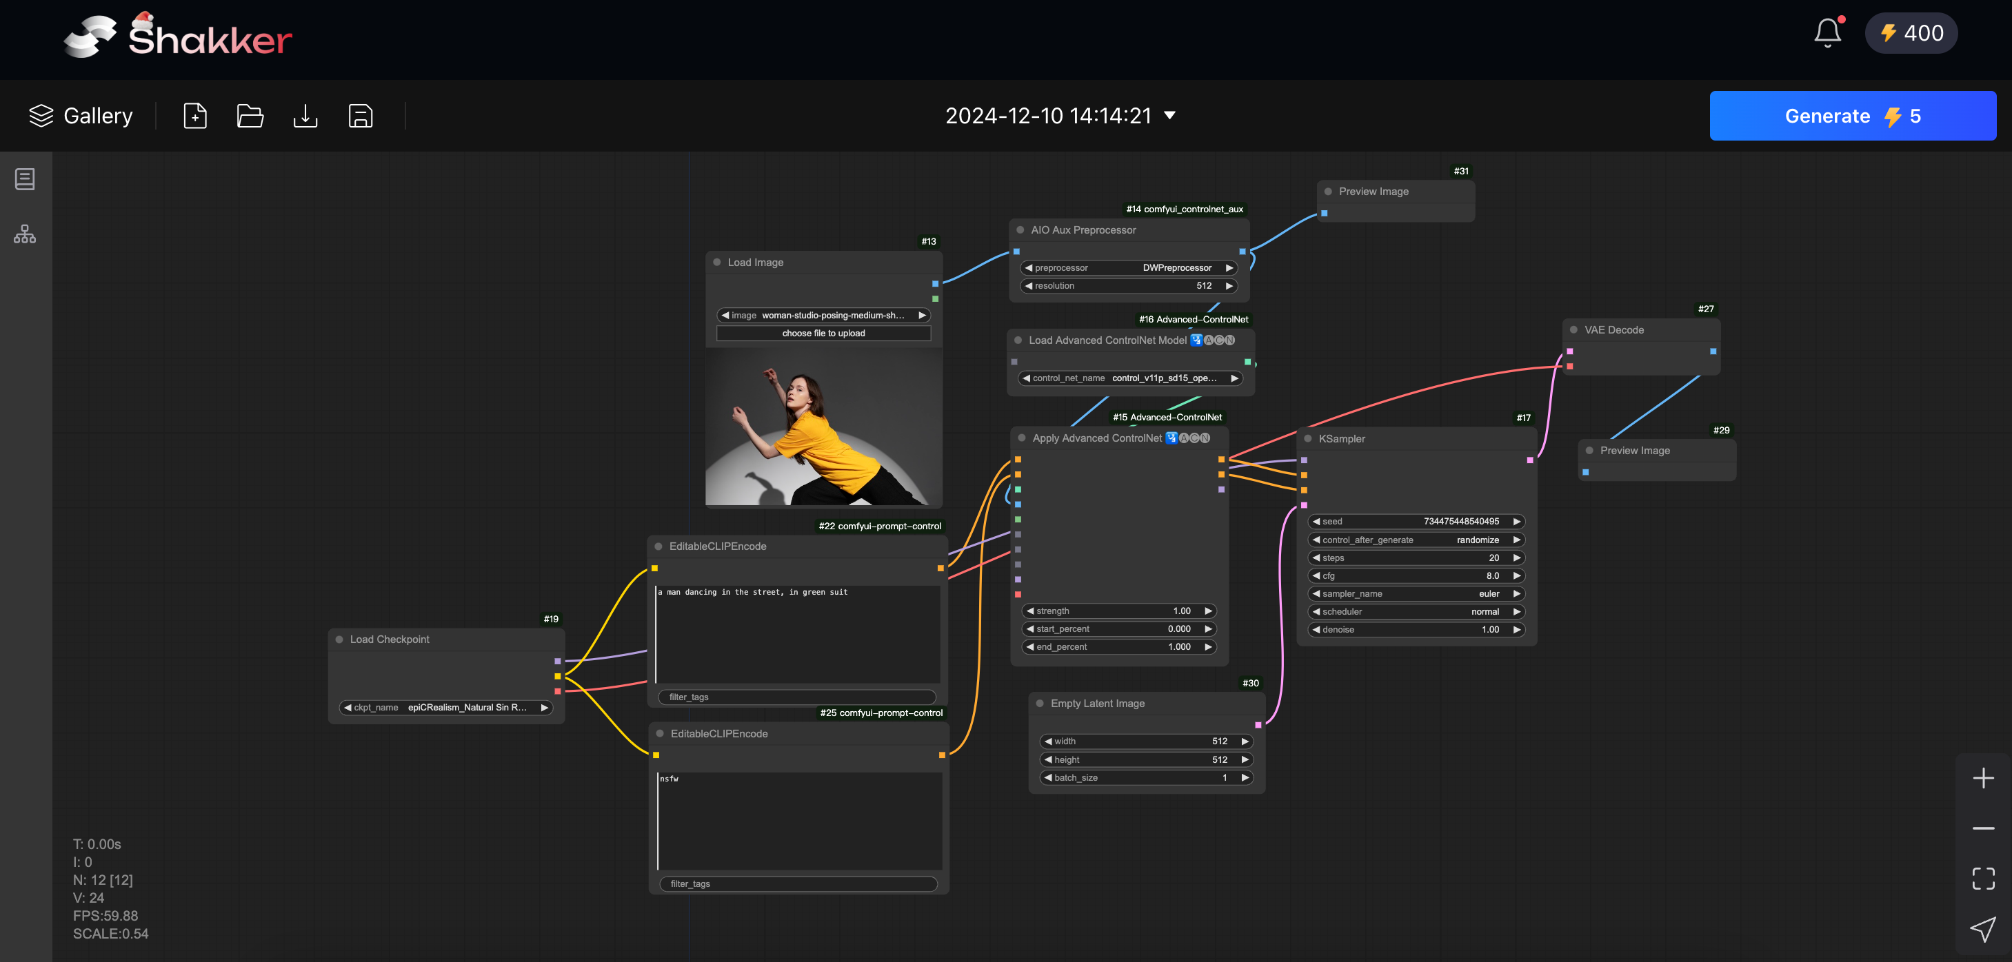Export workflow via the download icon

tap(305, 116)
